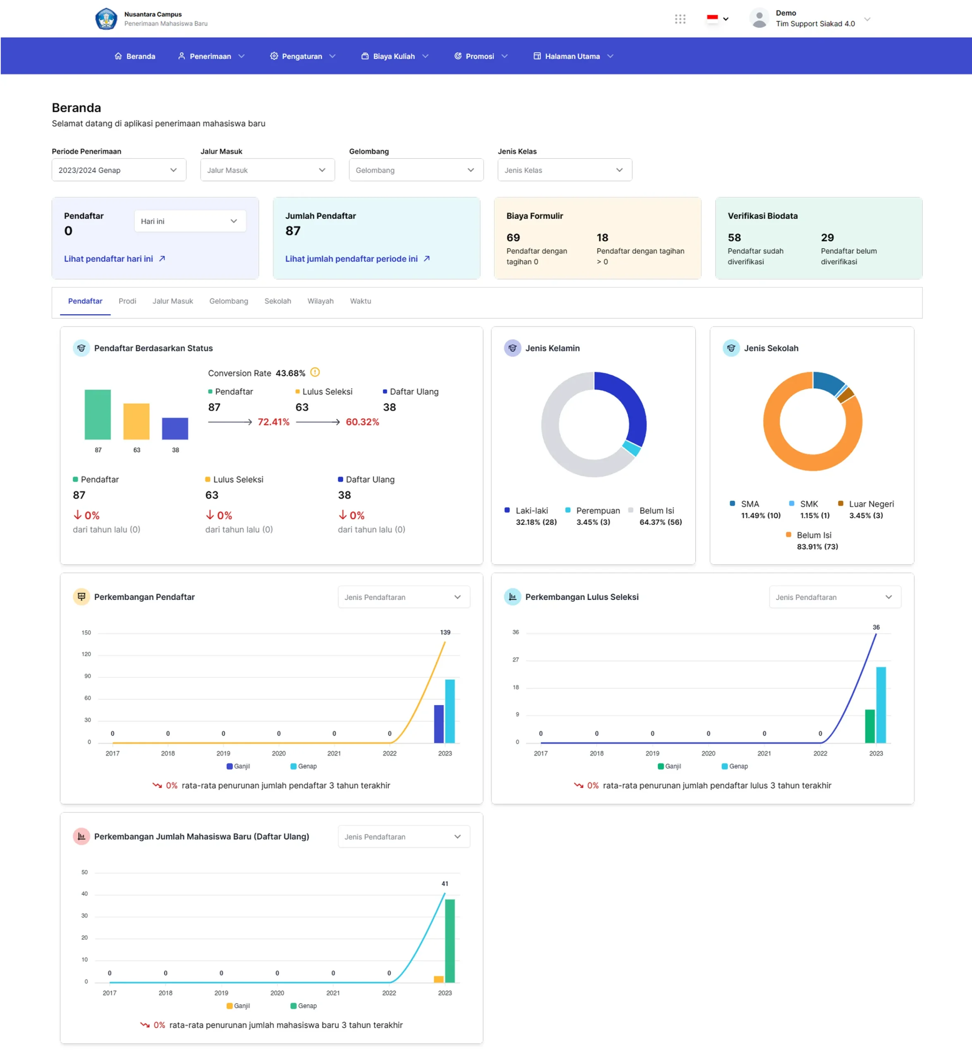
Task: Expand the Hari ini dropdown
Action: coord(189,222)
